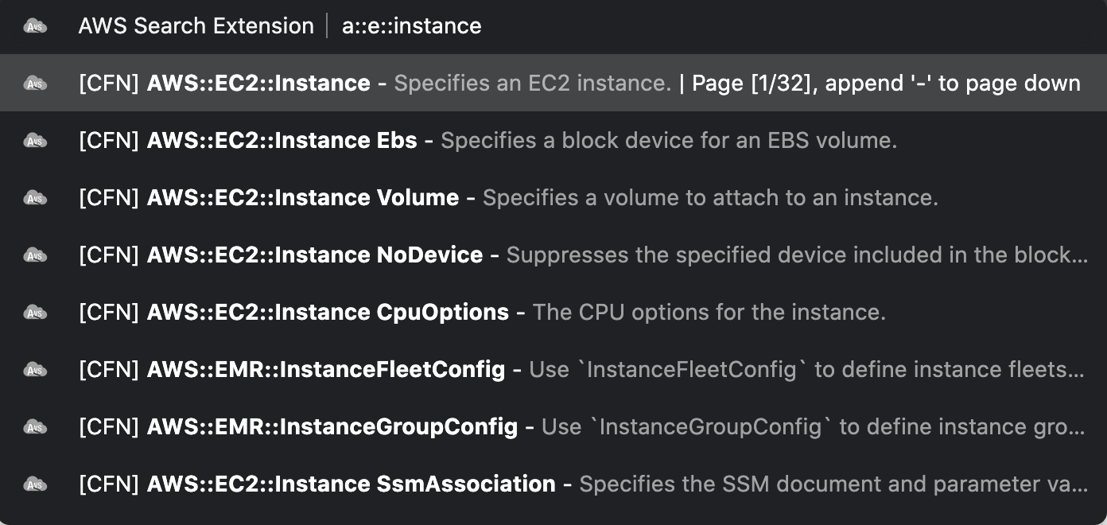Screen dimensions: 1107x525
Task: Click the cloud icon beside AWS::EC2::Instance Volume
Action: [35, 198]
